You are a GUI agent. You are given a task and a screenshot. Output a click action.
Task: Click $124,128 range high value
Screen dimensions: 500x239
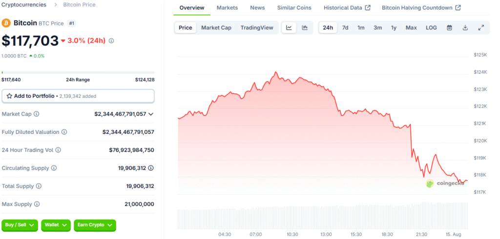point(145,80)
